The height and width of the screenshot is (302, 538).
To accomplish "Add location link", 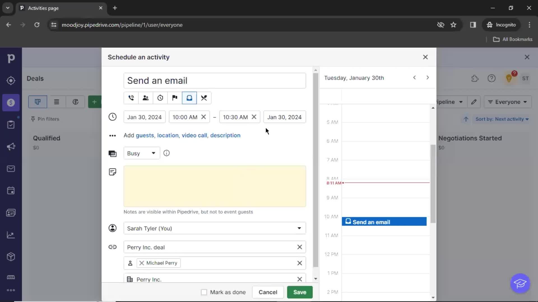I will point(168,135).
